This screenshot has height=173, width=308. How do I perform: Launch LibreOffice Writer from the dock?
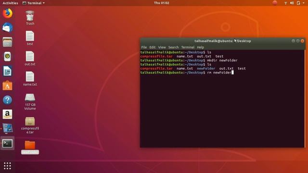(8, 71)
